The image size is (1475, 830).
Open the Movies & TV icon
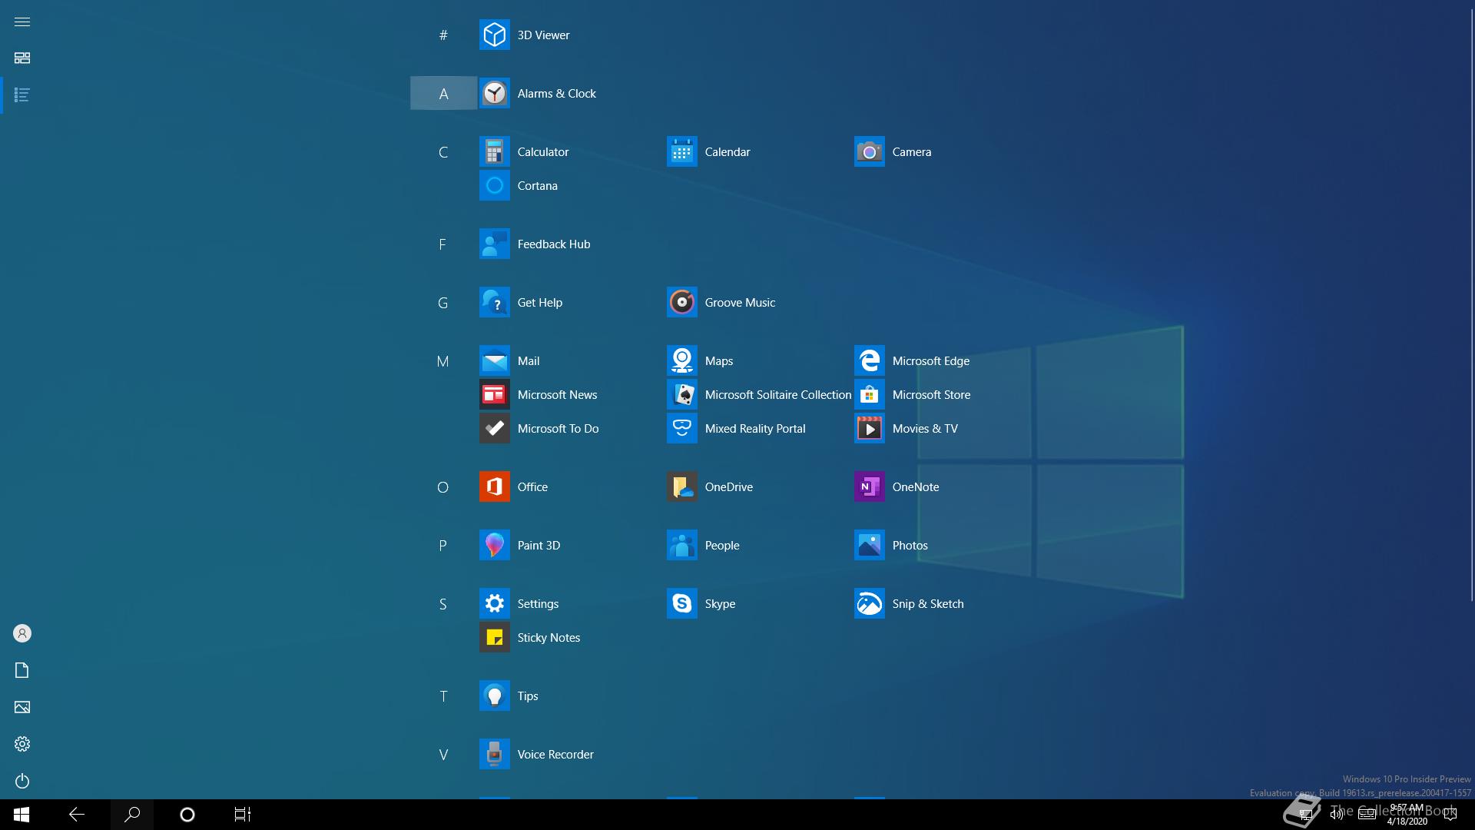[x=869, y=428]
